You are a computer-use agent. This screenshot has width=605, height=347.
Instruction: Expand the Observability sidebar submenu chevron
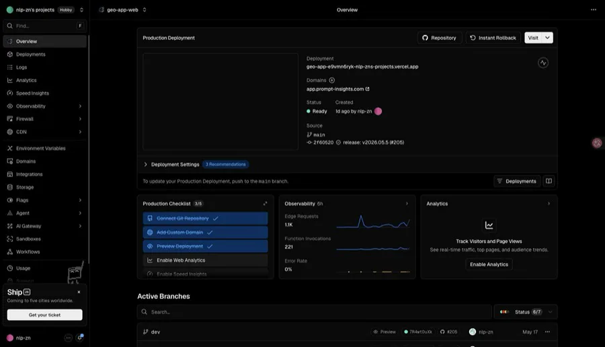tap(80, 106)
